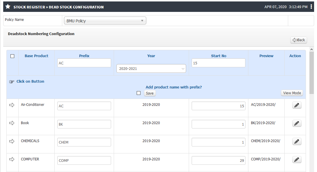This screenshot has width=317, height=172.
Task: Click the header Prefix input containing AC
Action: pyautogui.click(x=84, y=63)
